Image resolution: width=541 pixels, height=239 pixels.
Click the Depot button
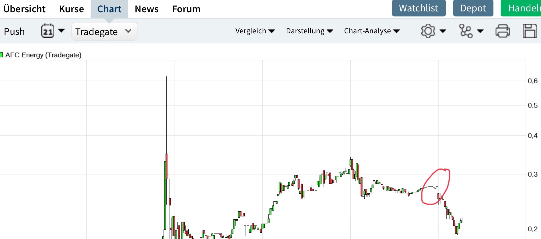pos(473,8)
